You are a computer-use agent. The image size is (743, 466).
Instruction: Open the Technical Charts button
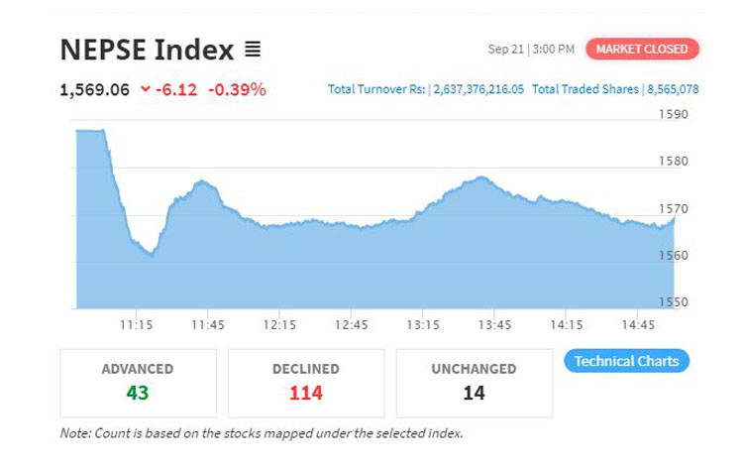(626, 361)
